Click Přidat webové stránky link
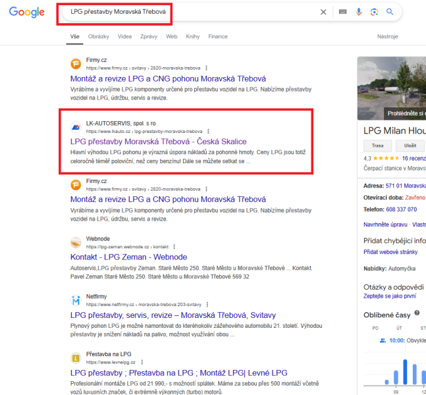Screen dimensions: 426x395 (x=390, y=252)
